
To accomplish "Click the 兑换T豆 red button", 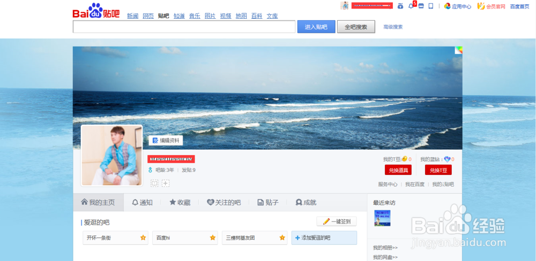I will click(x=438, y=170).
